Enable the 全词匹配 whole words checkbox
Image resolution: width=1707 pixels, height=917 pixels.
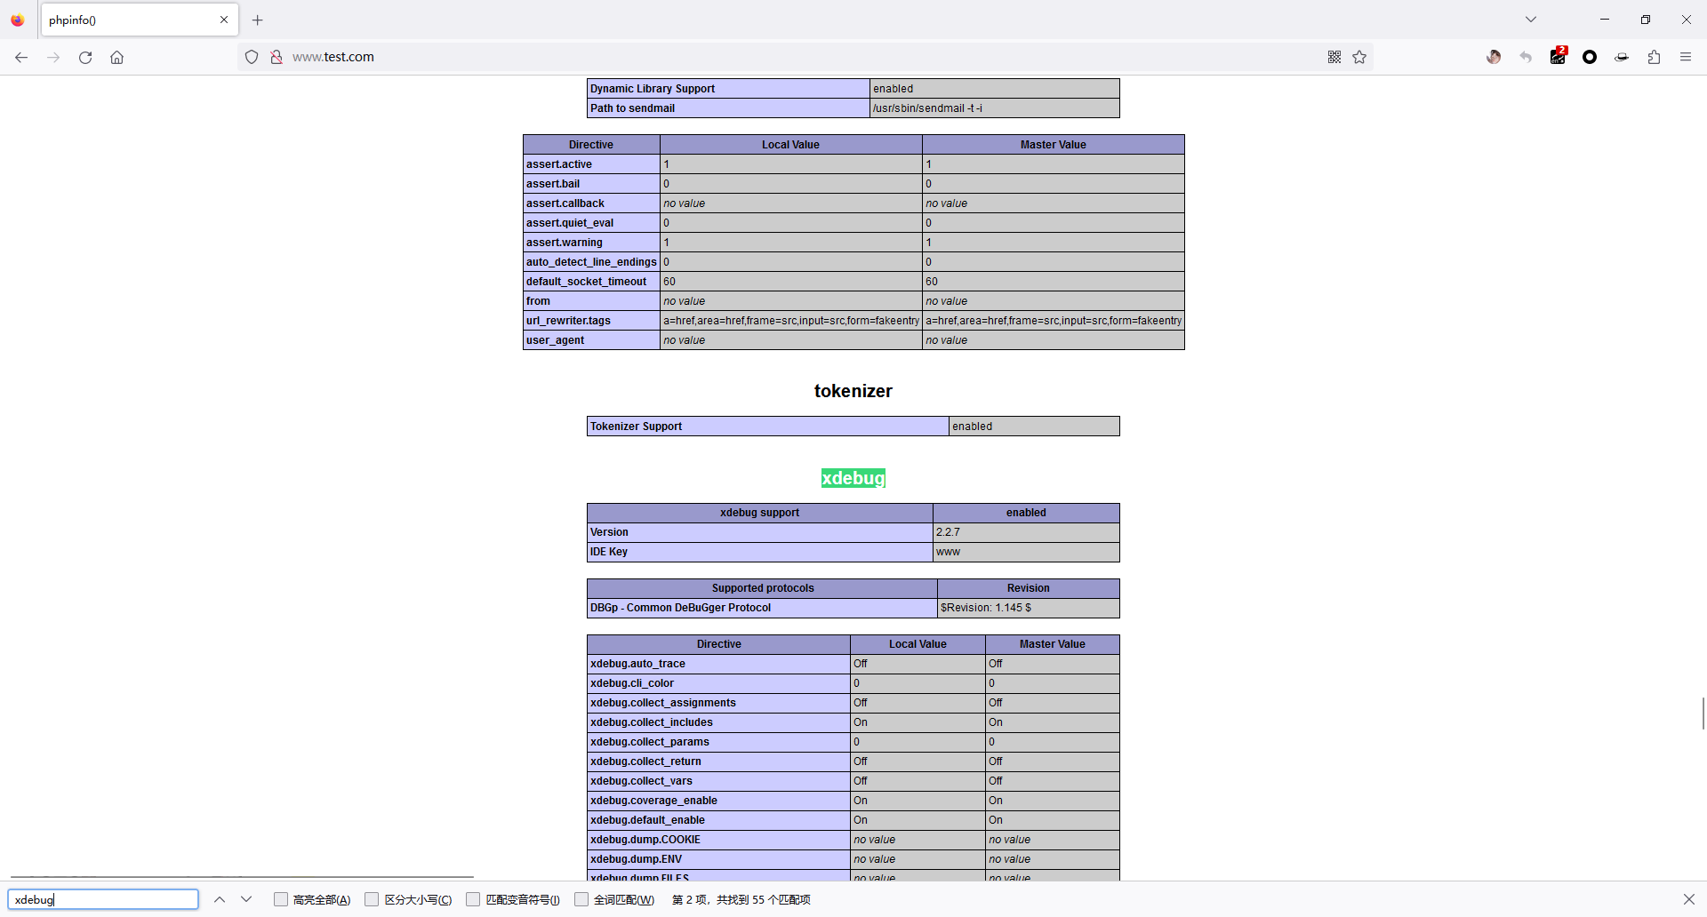pyautogui.click(x=581, y=899)
